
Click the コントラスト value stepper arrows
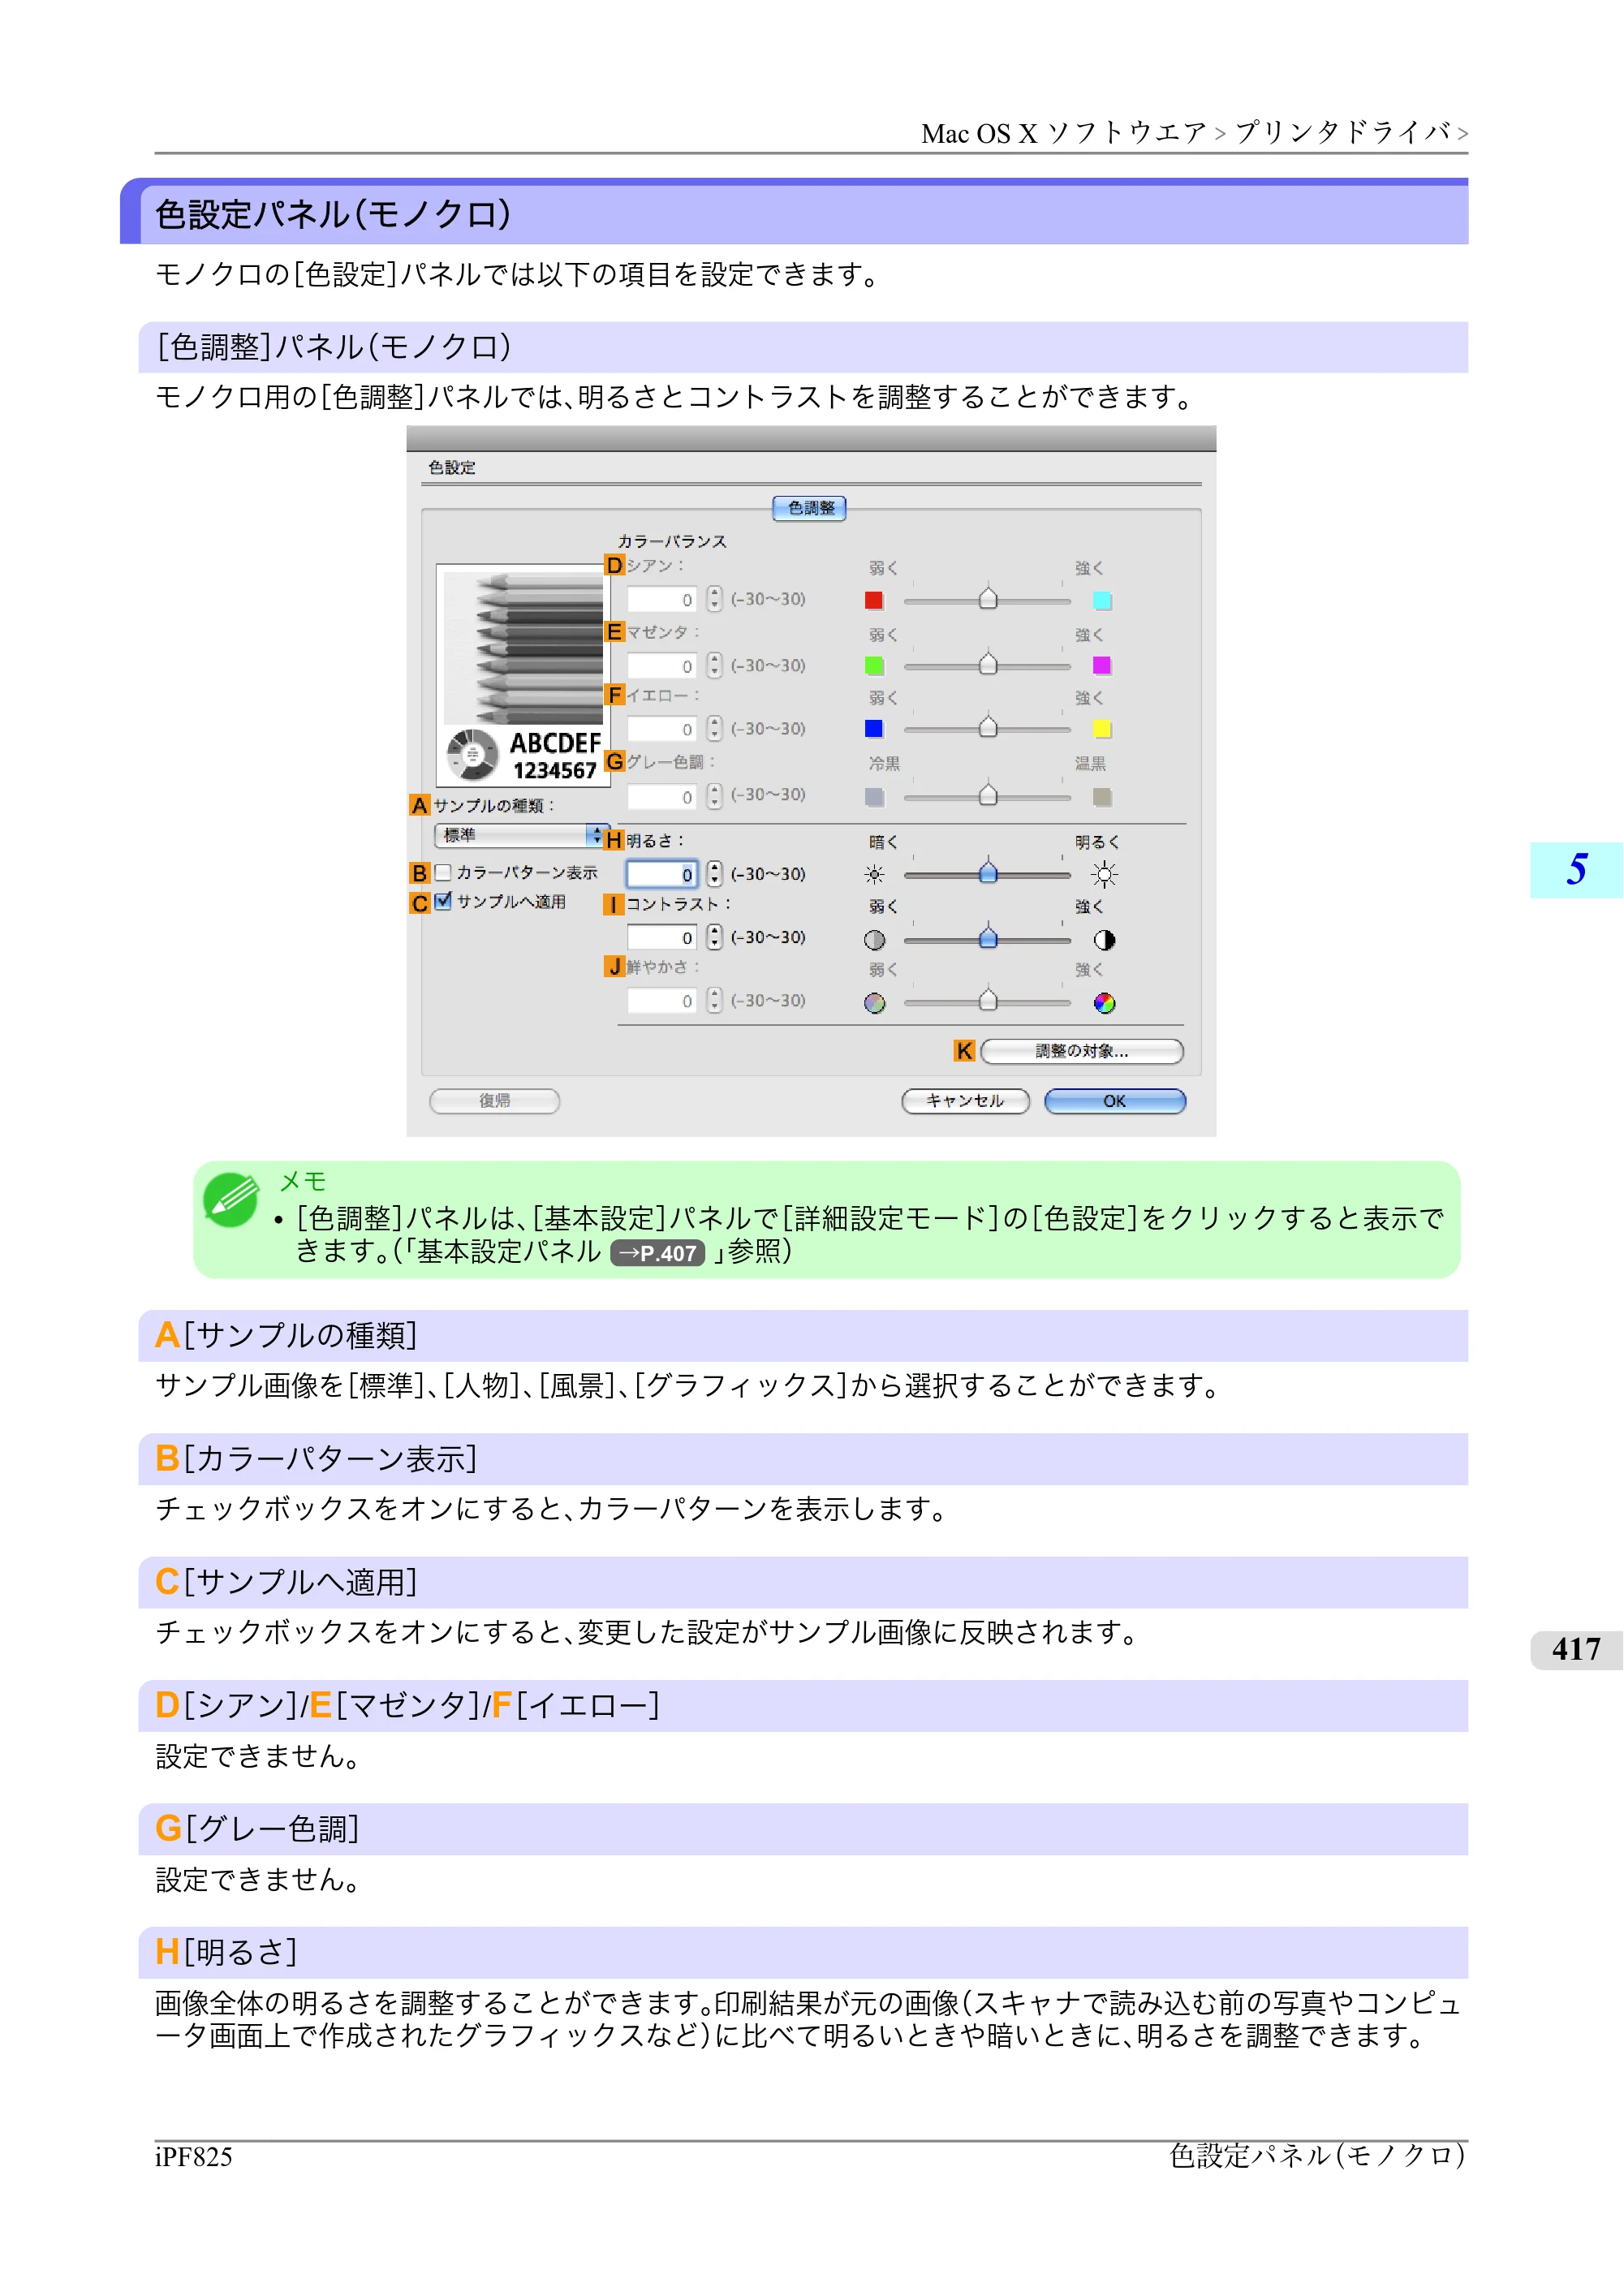tap(714, 937)
